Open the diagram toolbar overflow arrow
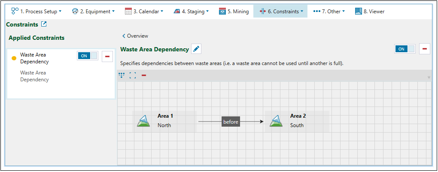The height and width of the screenshot is (172, 438). point(429,77)
